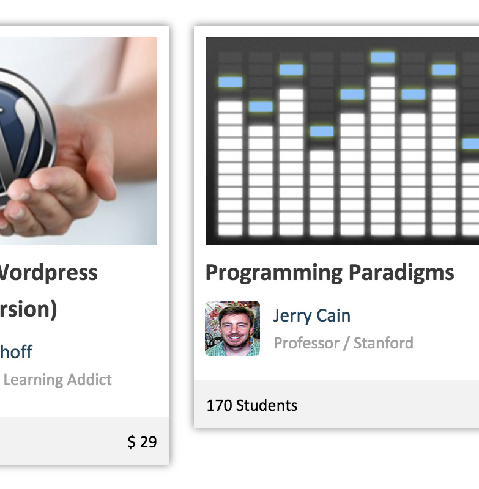Open the Wordpress course title
479x489 pixels.
pos(48,273)
